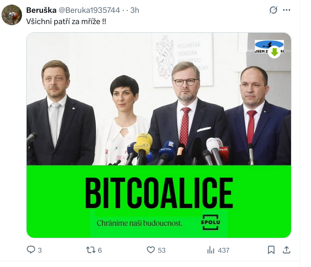311x267 pixels.
Task: Click the Grok slashed-circle icon
Action: coord(273,10)
